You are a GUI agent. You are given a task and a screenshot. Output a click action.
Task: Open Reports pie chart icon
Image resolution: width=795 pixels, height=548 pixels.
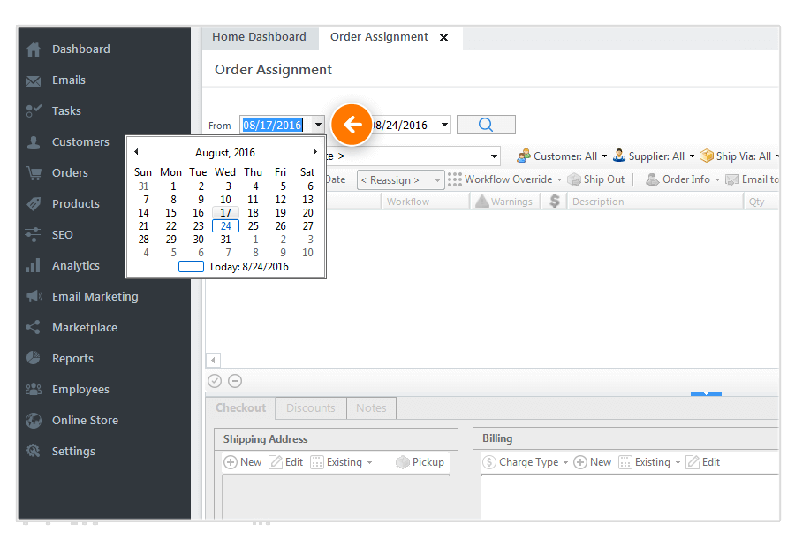point(34,358)
